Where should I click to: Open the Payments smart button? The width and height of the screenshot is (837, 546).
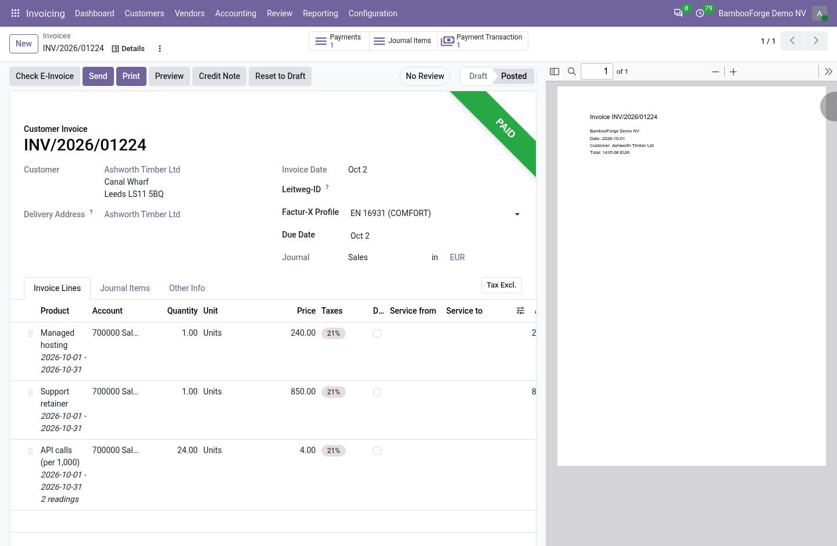click(339, 41)
